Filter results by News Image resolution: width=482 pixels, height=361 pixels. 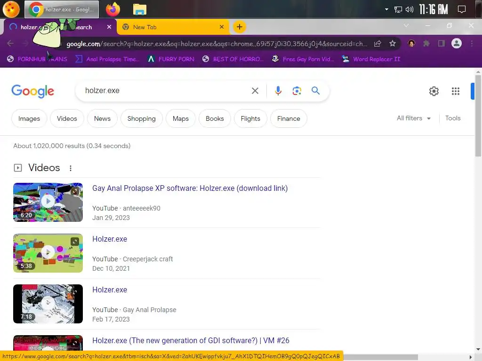[102, 118]
